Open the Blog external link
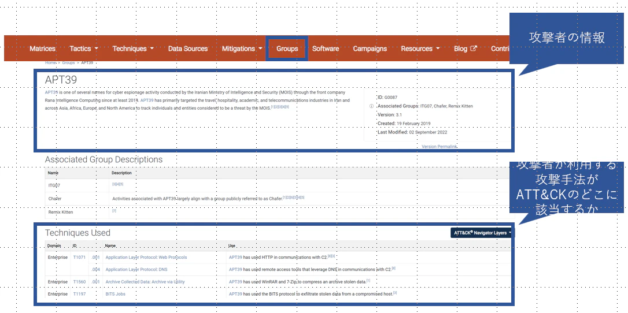628x313 pixels. pyautogui.click(x=466, y=49)
